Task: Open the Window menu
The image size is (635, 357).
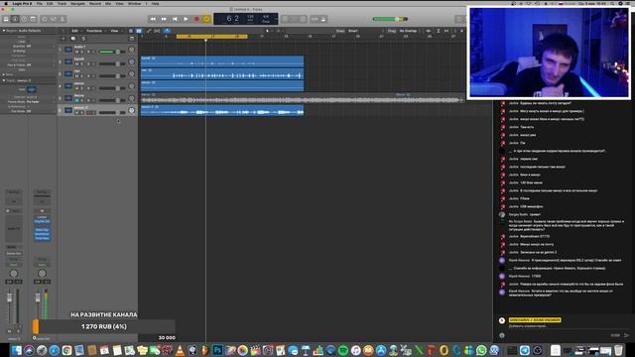Action: click(135, 3)
